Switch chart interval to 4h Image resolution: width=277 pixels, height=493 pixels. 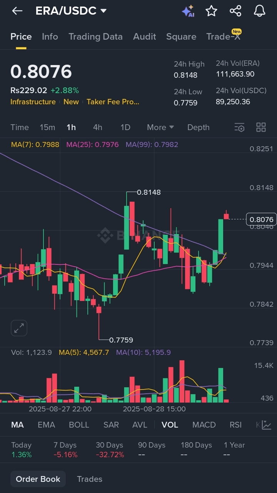[x=98, y=127]
